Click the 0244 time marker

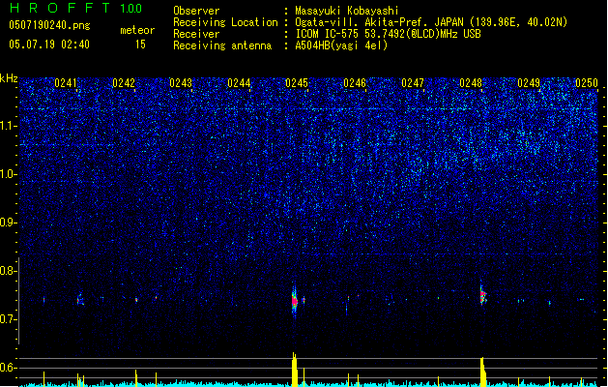click(239, 83)
